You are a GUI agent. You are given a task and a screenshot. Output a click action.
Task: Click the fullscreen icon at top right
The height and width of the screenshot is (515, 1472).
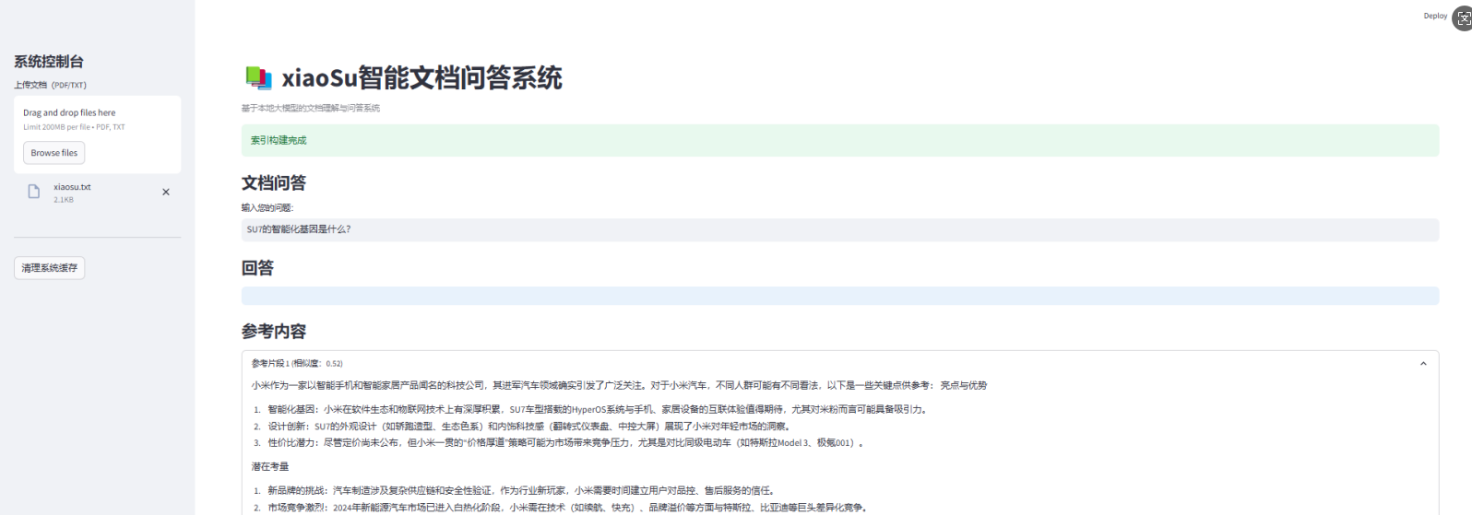point(1464,18)
